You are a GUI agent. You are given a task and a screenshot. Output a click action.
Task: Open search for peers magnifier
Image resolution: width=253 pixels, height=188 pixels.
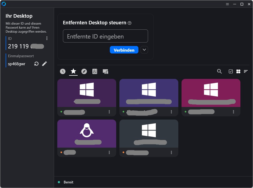[x=219, y=71]
